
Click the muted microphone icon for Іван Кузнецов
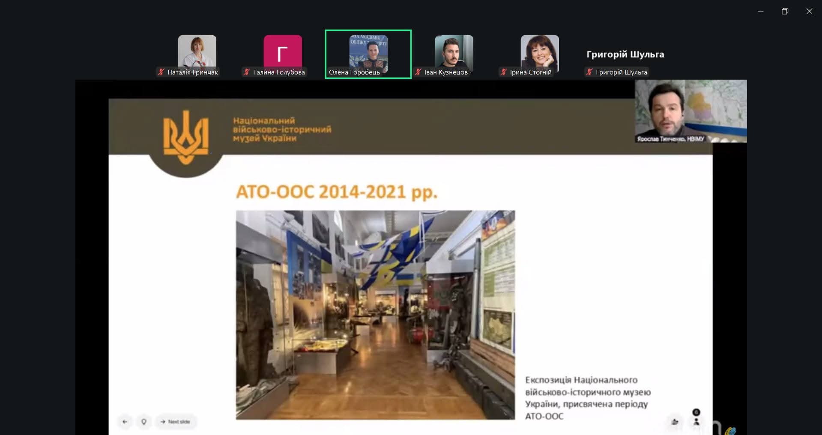point(418,72)
